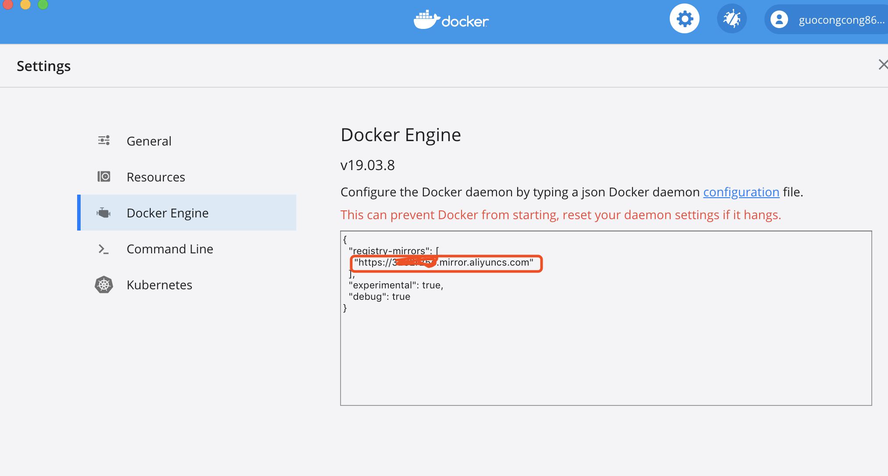
Task: Click the Docker Engine heading
Action: pos(401,135)
